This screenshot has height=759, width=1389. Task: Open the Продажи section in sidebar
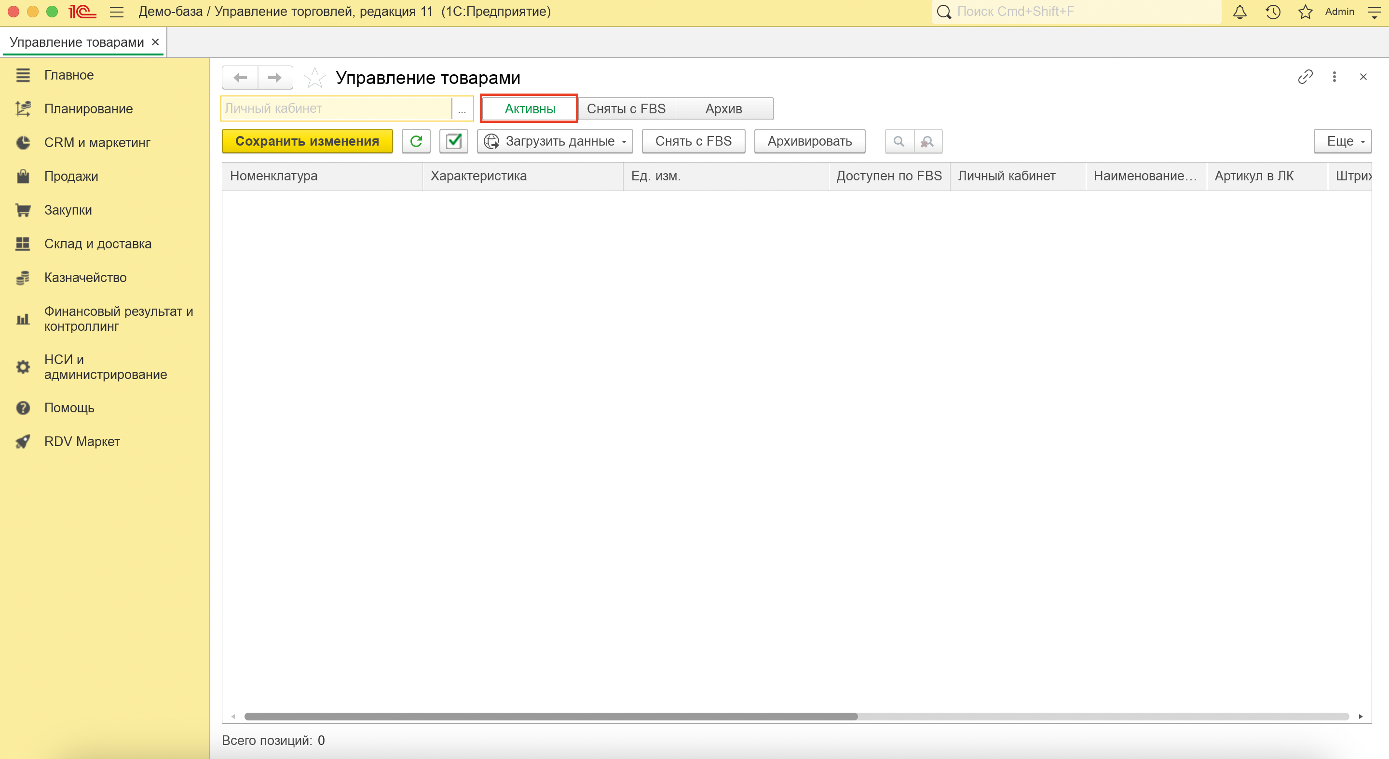click(x=71, y=176)
